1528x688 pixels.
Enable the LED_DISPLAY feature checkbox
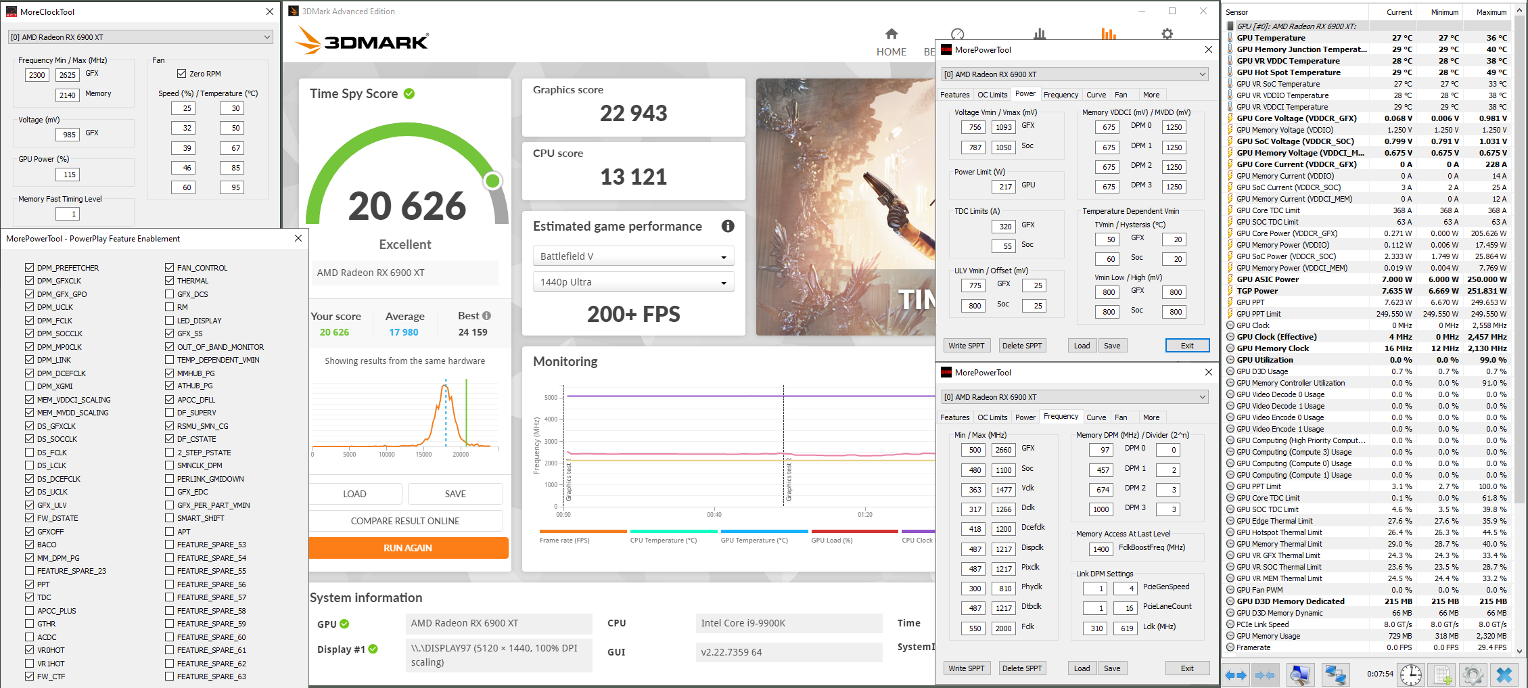tap(169, 321)
